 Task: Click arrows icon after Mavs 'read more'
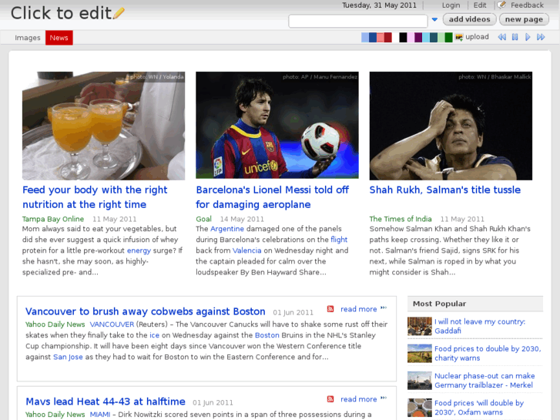point(384,398)
